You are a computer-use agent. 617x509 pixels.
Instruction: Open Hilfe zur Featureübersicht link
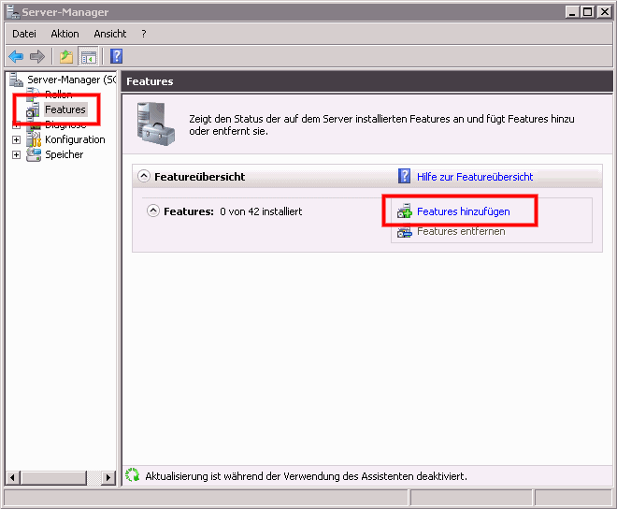click(474, 177)
